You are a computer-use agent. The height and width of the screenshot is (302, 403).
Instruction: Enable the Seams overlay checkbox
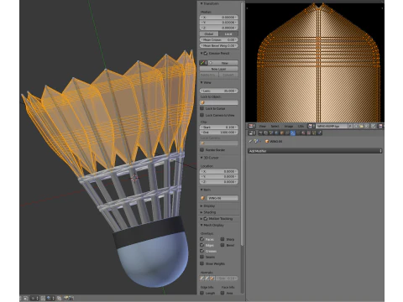click(x=201, y=257)
